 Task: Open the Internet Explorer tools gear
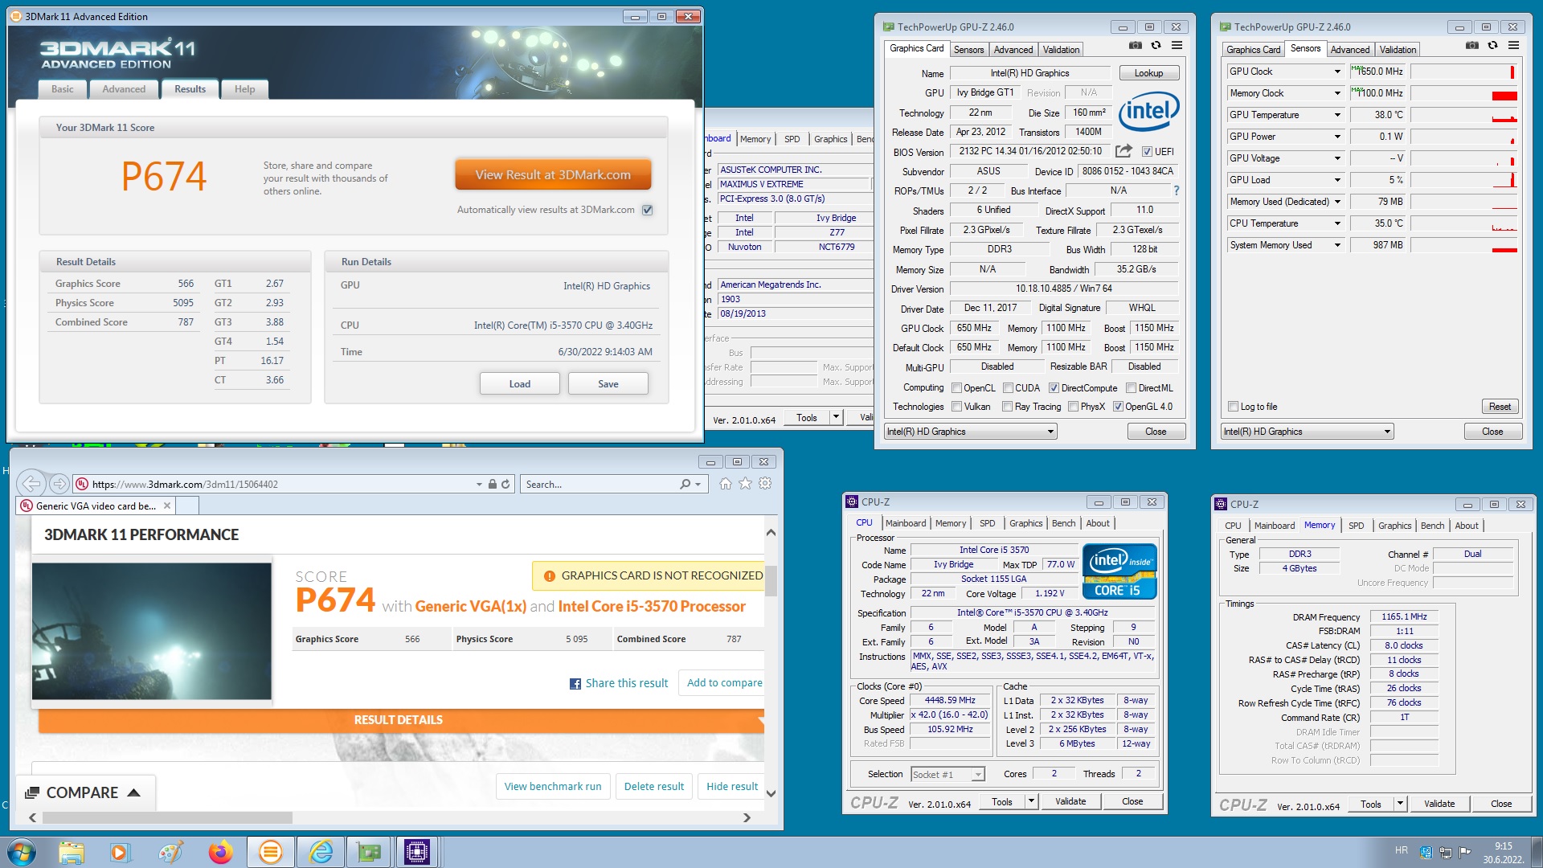[x=765, y=483]
